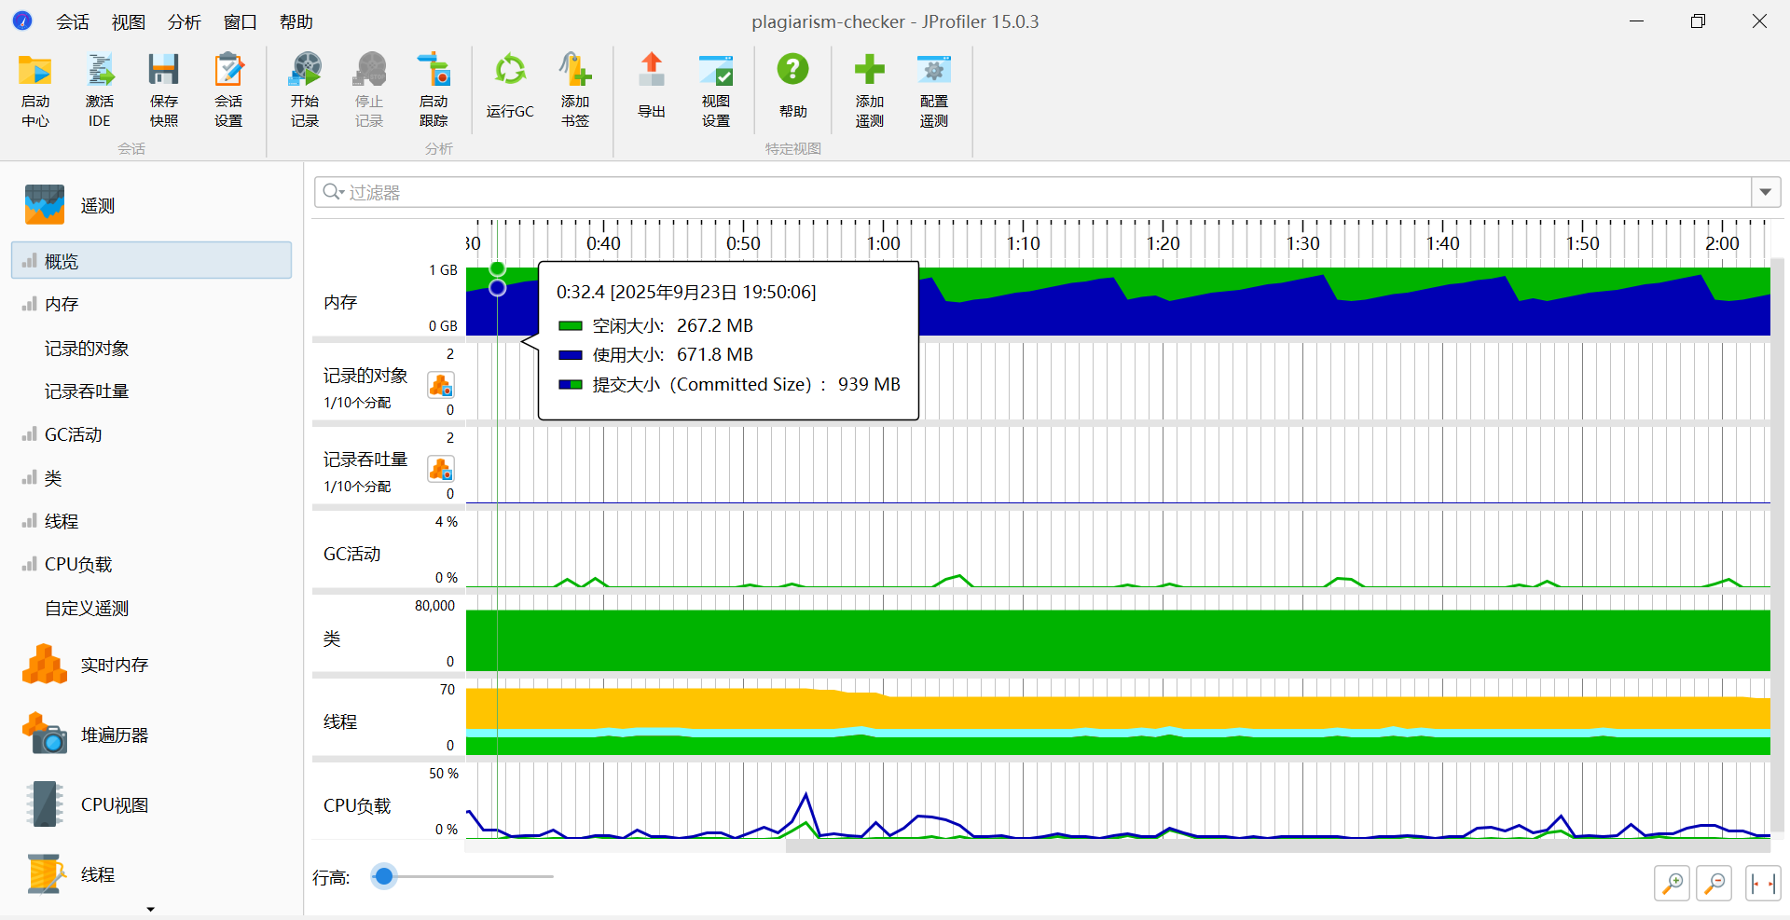The width and height of the screenshot is (1790, 920).
Task: Select 概览 overview in sidebar
Action: click(151, 260)
